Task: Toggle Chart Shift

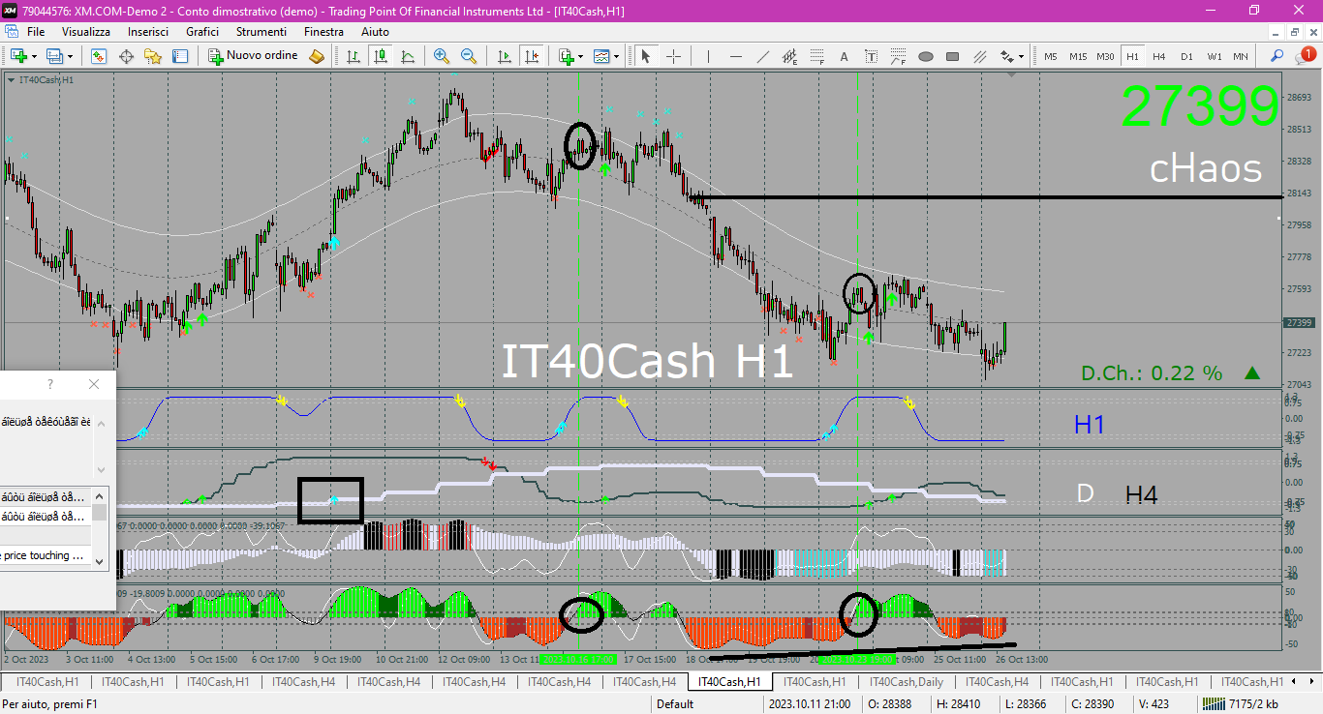Action: pos(531,56)
